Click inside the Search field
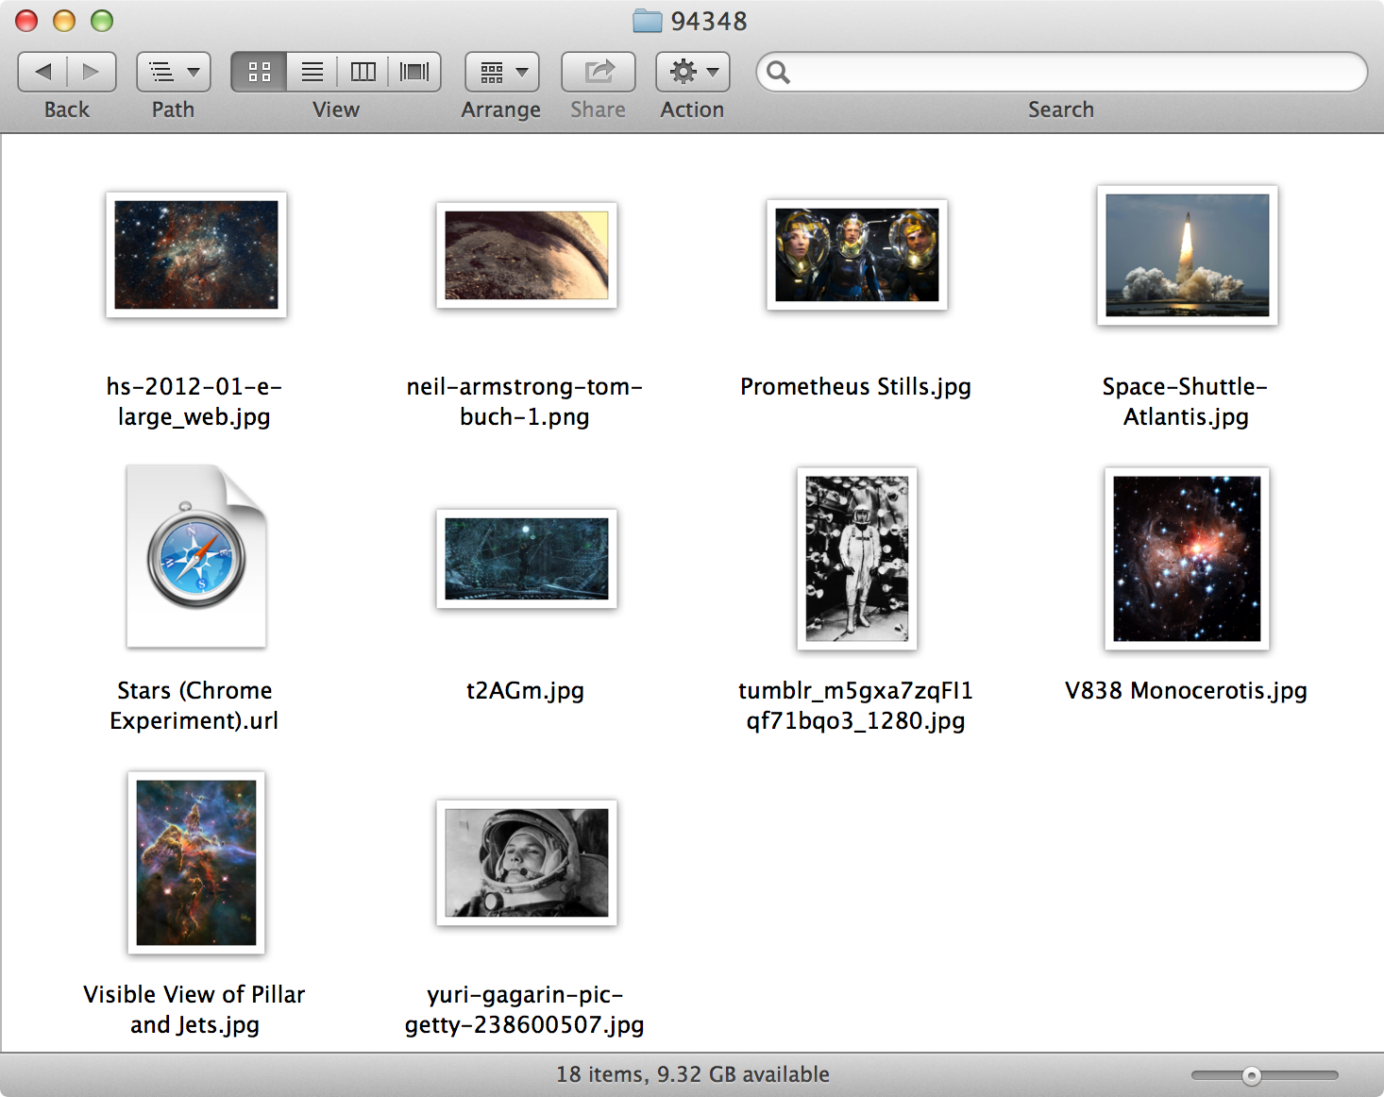This screenshot has height=1097, width=1384. point(1062,72)
